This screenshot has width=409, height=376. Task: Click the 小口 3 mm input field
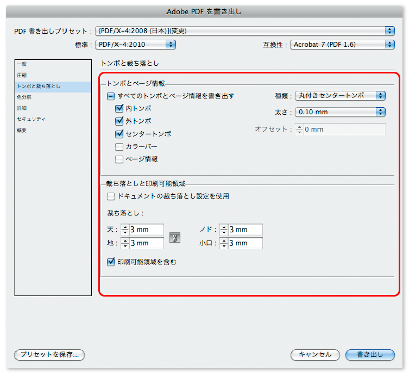(x=245, y=243)
